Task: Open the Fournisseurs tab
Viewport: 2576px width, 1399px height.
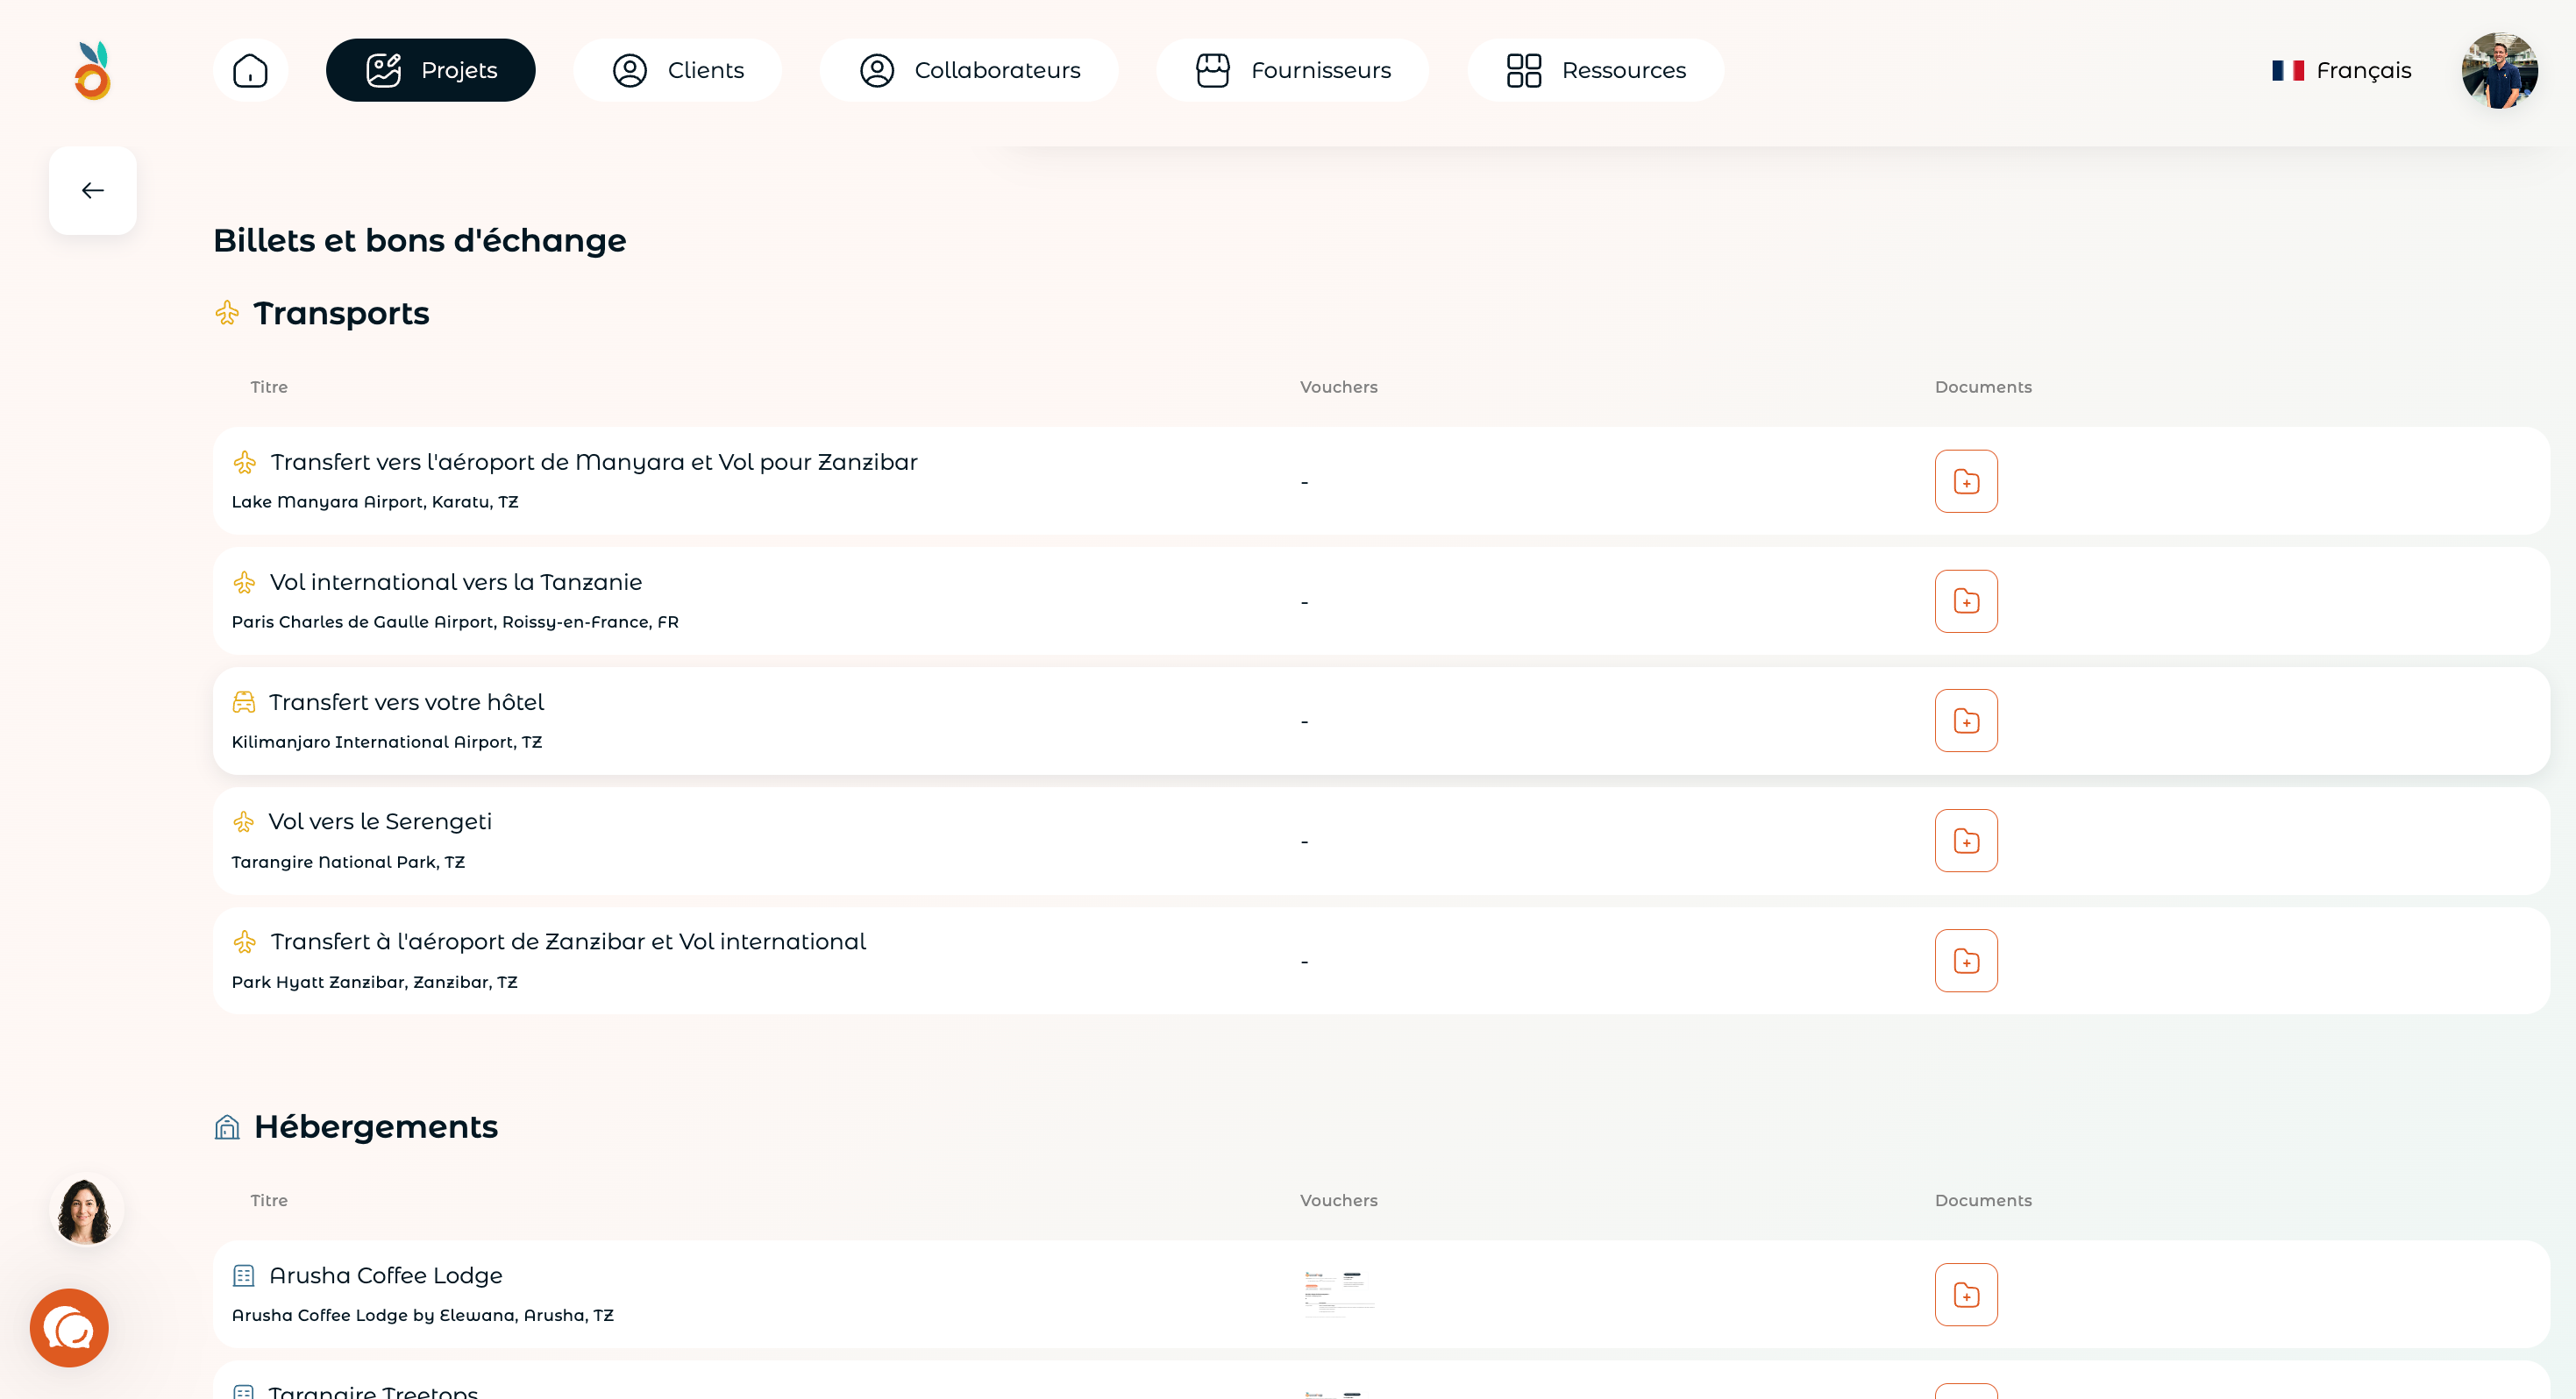Action: (x=1292, y=70)
